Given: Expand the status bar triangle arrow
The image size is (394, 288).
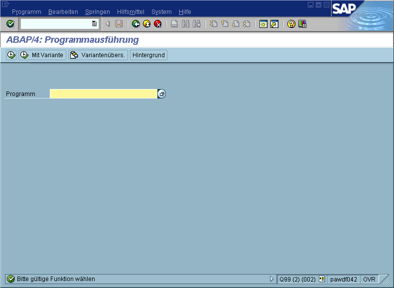Looking at the screenshot, I should (x=271, y=279).
